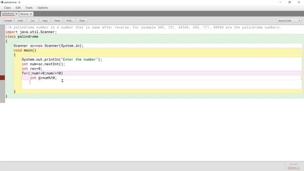Click the void main() line
Screen dimensions: 304x171
tap(25, 50)
